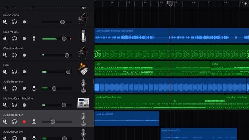Viewport: 249px width, 140px height.
Task: Select the Hip Hop Drum Machine track name
Action: pos(18,98)
